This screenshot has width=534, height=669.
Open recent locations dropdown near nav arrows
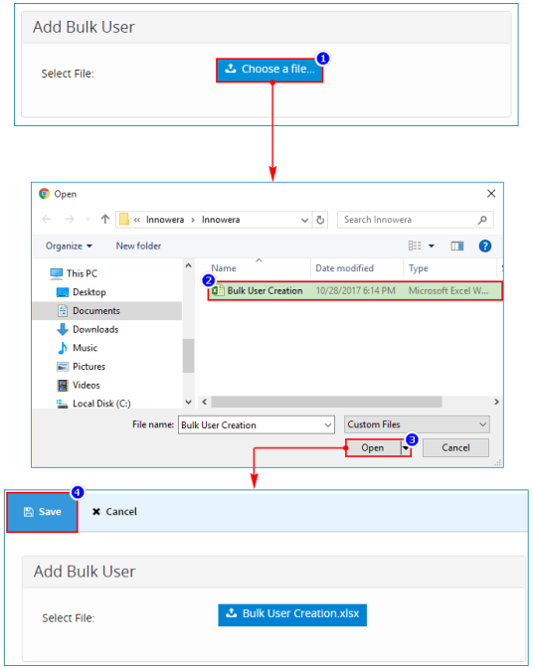click(x=88, y=220)
